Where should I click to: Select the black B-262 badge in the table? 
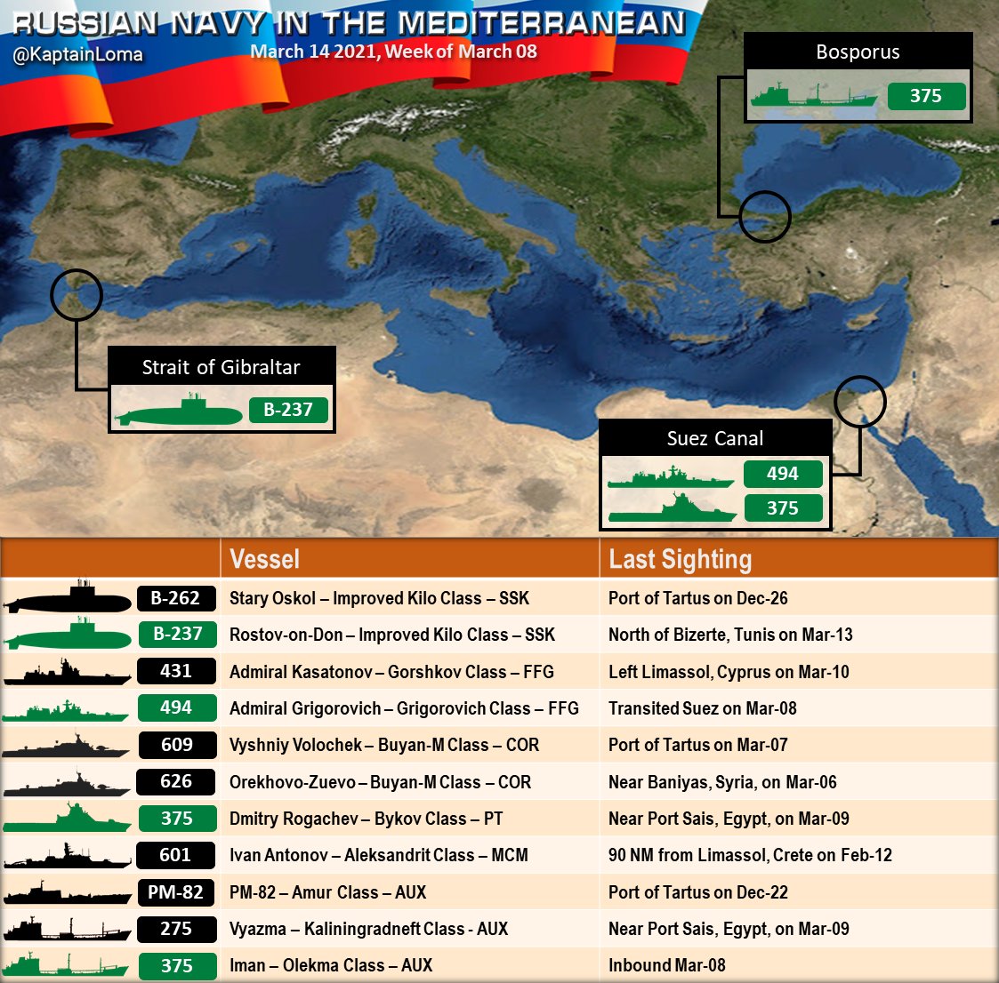click(x=176, y=598)
